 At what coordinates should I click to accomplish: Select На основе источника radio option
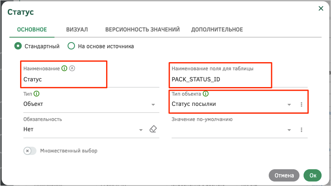point(71,46)
